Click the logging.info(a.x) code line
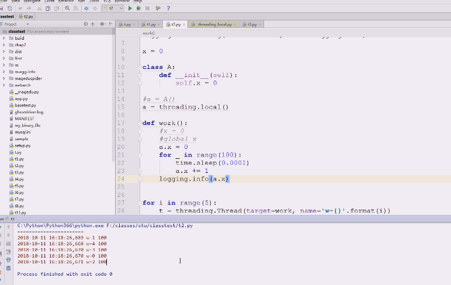 click(194, 179)
